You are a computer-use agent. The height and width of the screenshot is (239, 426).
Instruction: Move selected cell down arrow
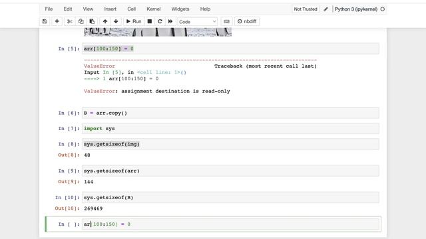[116, 21]
